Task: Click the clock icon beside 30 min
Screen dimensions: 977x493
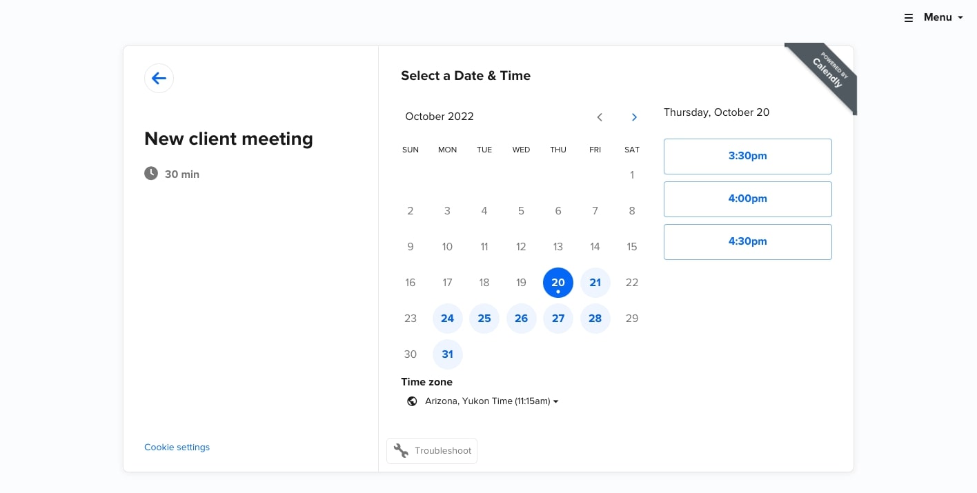Action: (151, 173)
